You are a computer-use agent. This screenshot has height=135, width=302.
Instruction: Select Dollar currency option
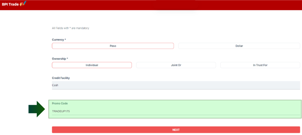[x=239, y=46]
